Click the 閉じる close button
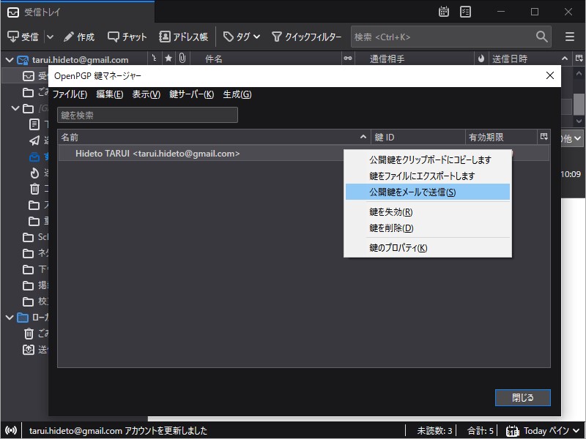Image resolution: width=586 pixels, height=439 pixels. pos(522,397)
